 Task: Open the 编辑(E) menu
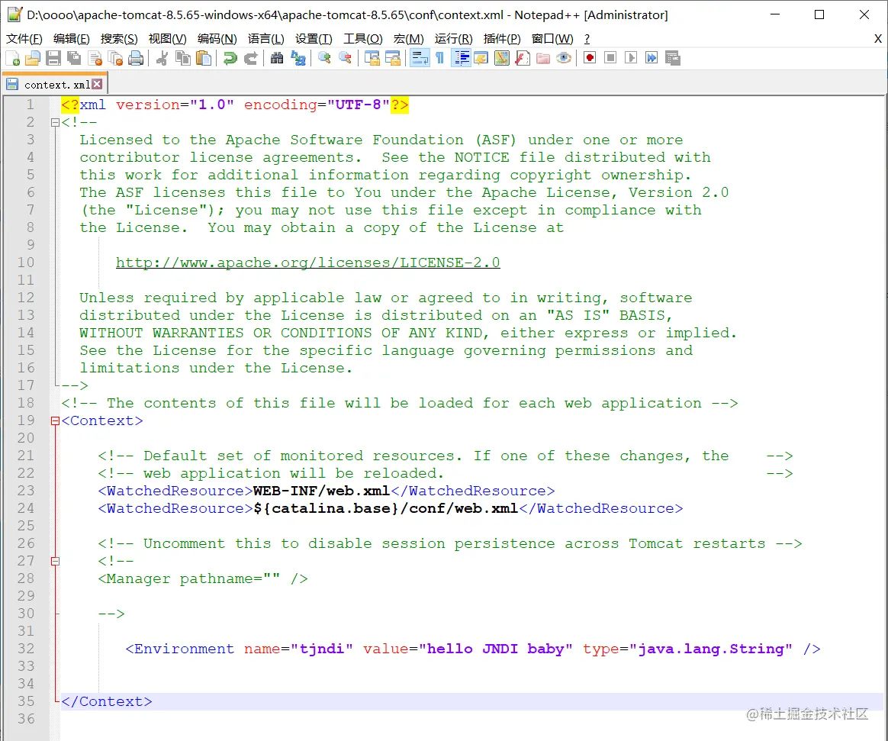pos(72,38)
